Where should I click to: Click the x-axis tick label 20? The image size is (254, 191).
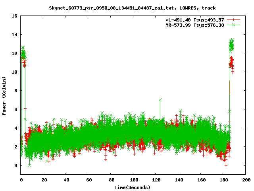point(44,180)
